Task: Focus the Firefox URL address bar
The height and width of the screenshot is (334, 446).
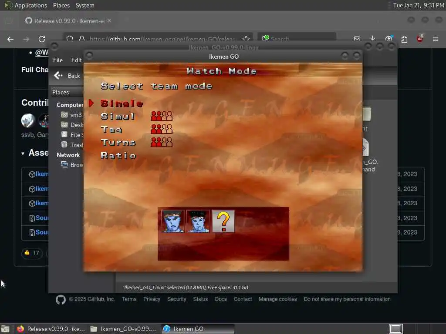Action: click(x=158, y=39)
